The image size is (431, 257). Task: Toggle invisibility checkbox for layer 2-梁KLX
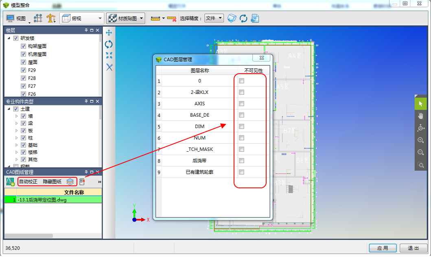242,92
